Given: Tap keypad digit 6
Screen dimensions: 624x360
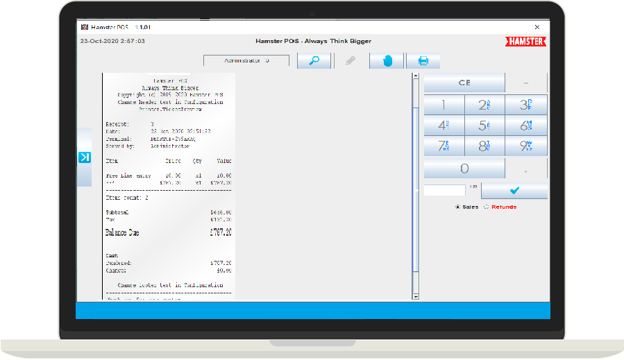Looking at the screenshot, I should pyautogui.click(x=526, y=126).
